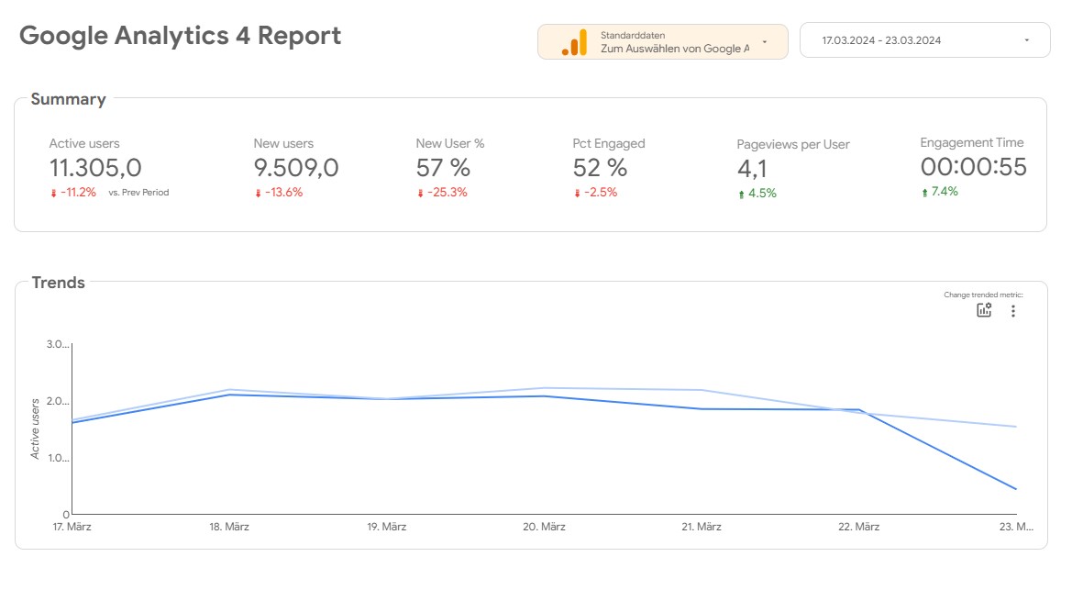Open the Trends chart three-dot menu
The width and height of the screenshot is (1072, 590).
coord(1013,311)
